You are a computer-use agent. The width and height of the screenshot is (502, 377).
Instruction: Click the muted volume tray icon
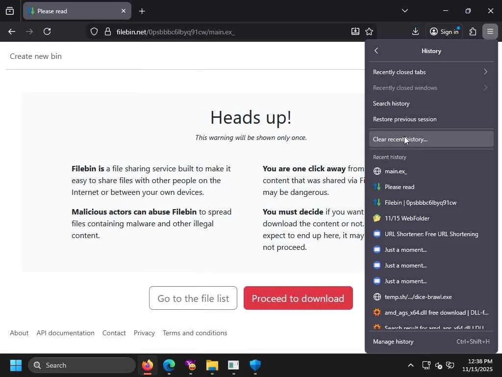tap(439, 365)
